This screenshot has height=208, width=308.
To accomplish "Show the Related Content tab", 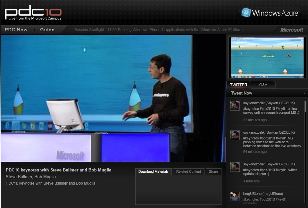I will click(188, 171).
